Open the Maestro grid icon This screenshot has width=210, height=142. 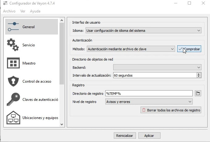13,63
